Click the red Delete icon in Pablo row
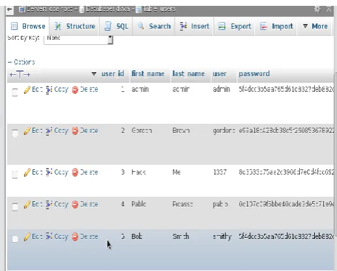The image size is (337, 271). click(75, 205)
